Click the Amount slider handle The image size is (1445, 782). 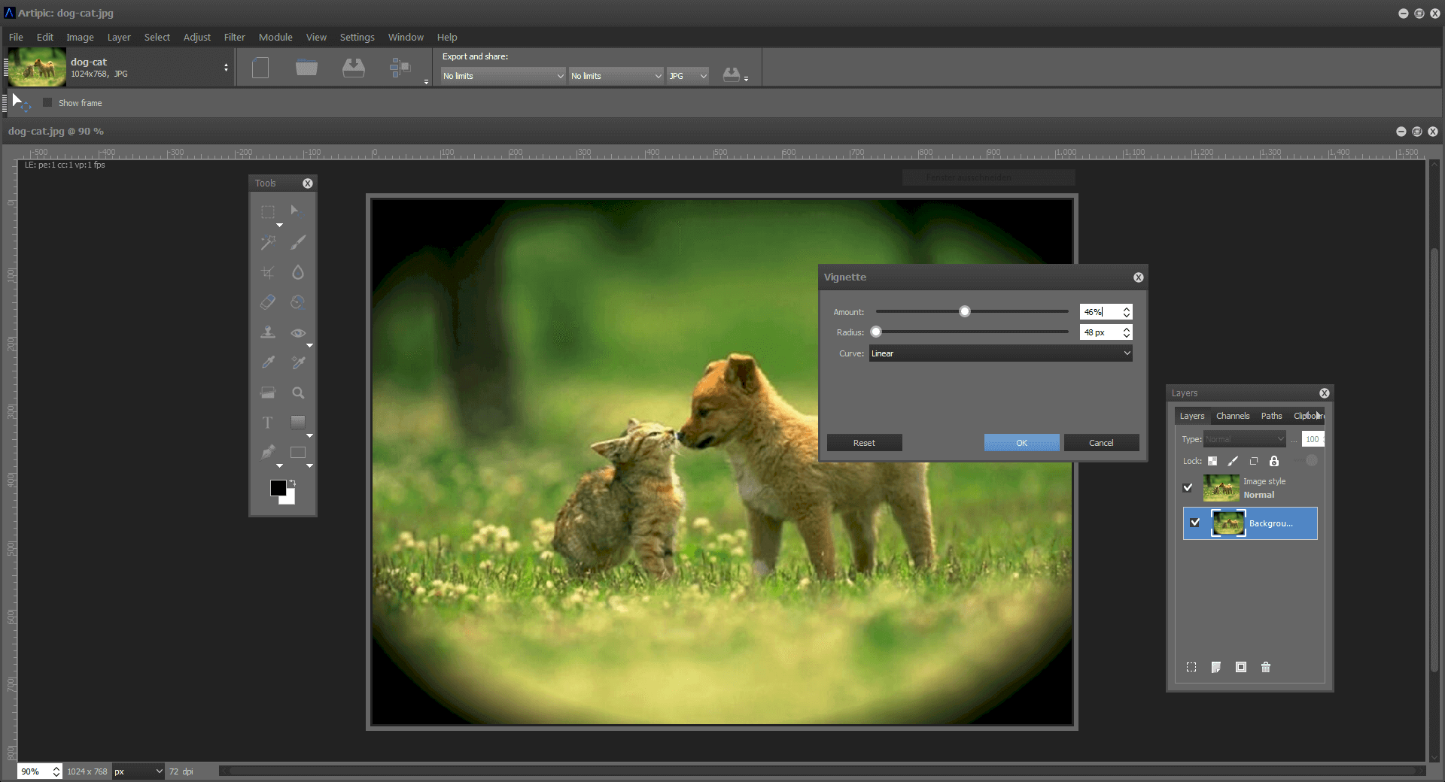(x=965, y=311)
